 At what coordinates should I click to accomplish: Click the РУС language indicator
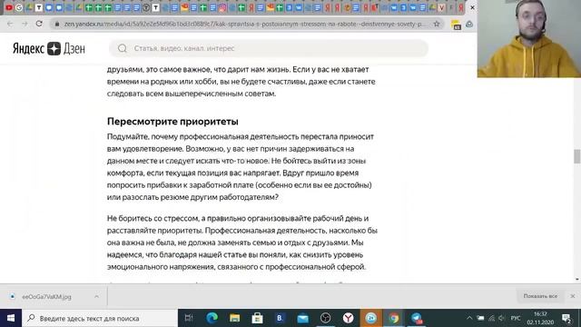[516, 318]
